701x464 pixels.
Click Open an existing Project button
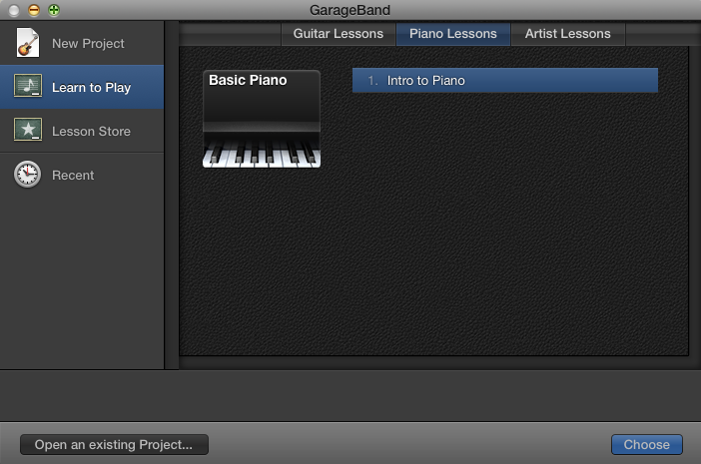point(114,445)
